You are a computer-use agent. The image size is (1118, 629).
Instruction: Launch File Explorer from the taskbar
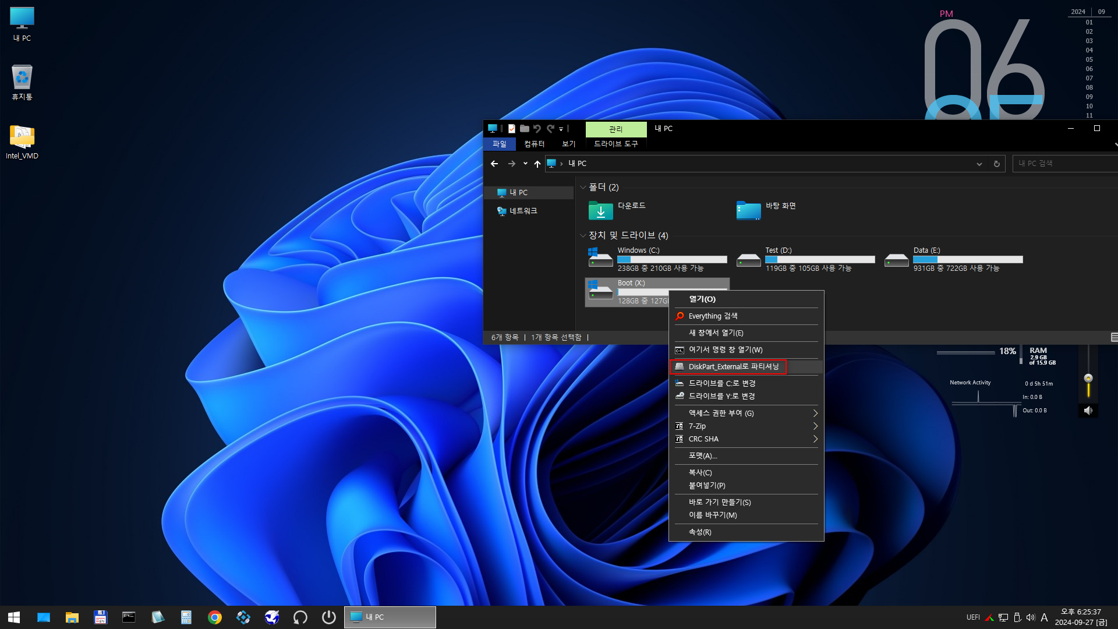[x=72, y=617]
